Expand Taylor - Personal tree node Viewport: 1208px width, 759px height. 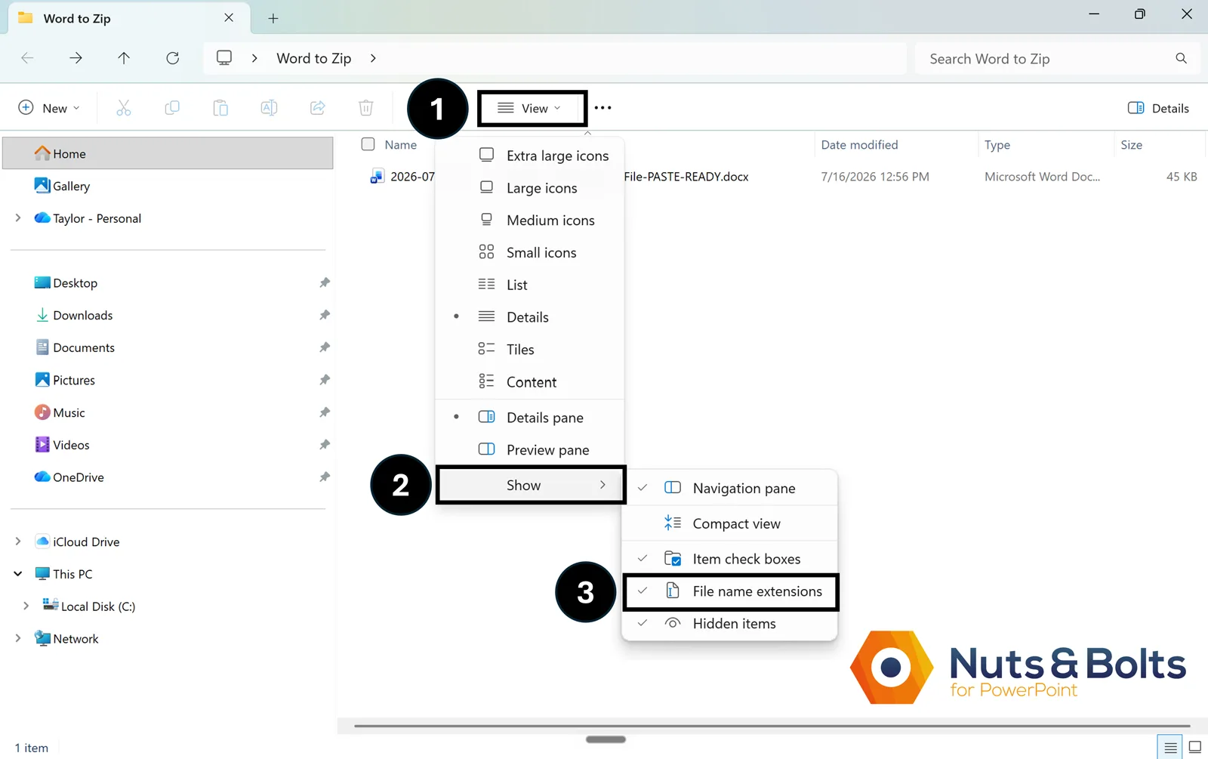point(18,218)
